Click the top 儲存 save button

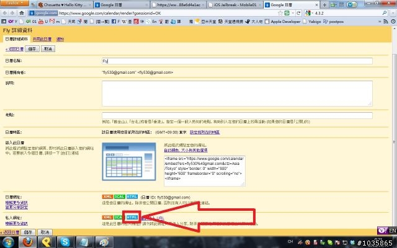(x=32, y=49)
